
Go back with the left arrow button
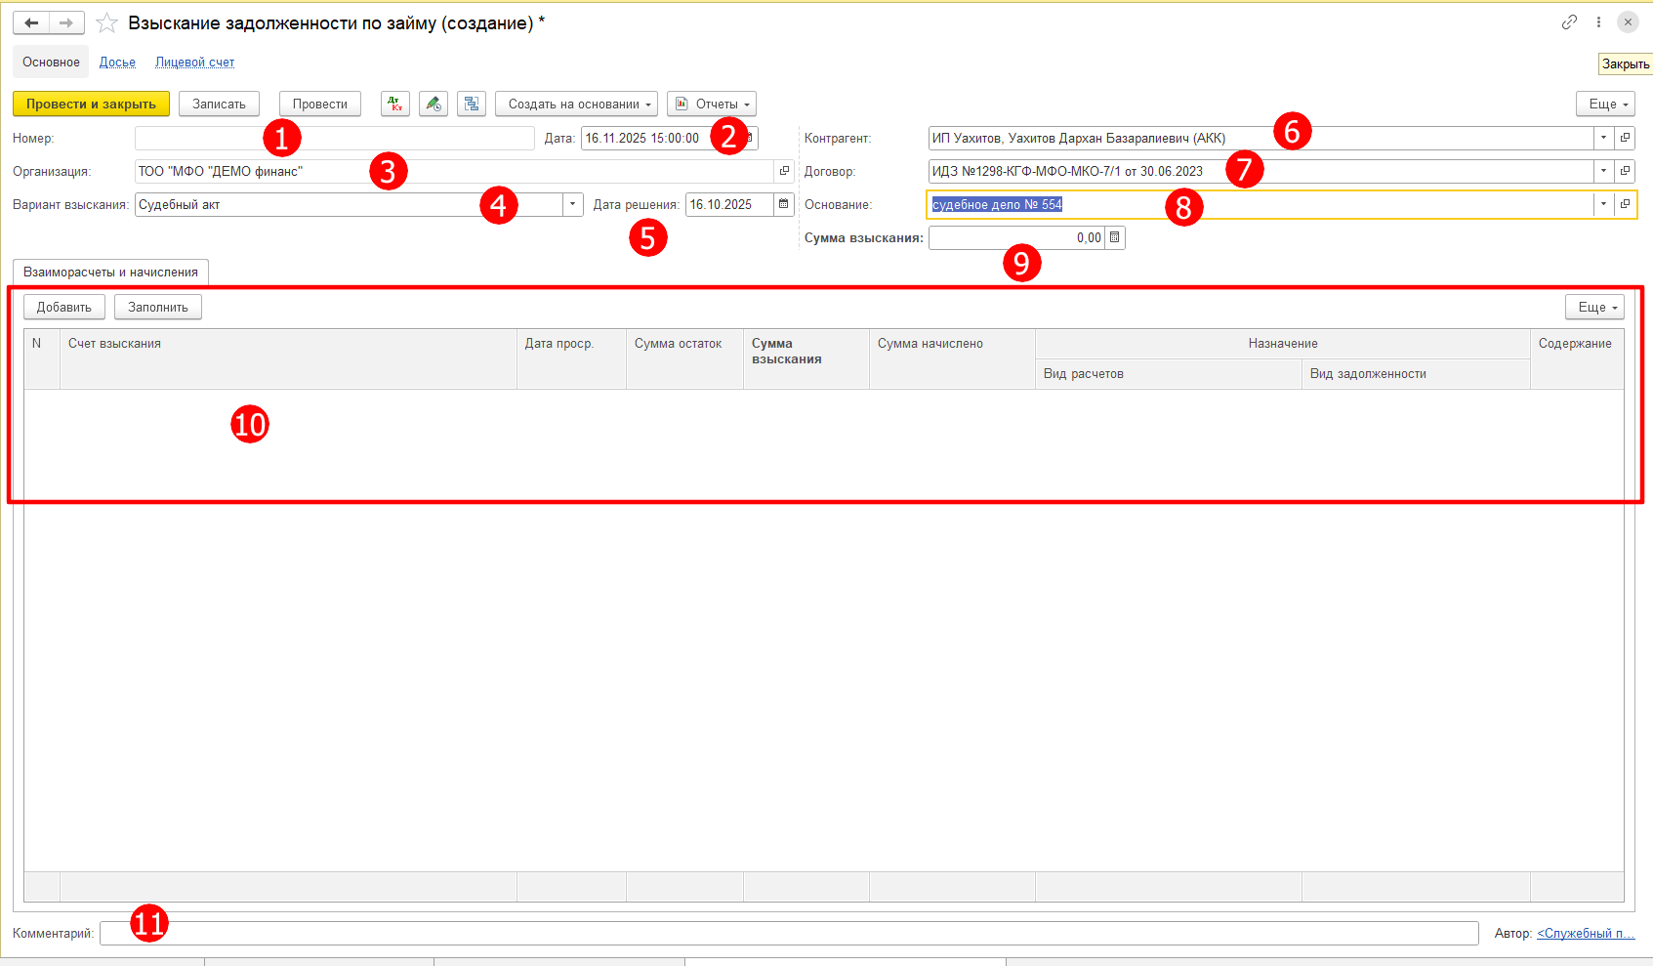(x=31, y=22)
